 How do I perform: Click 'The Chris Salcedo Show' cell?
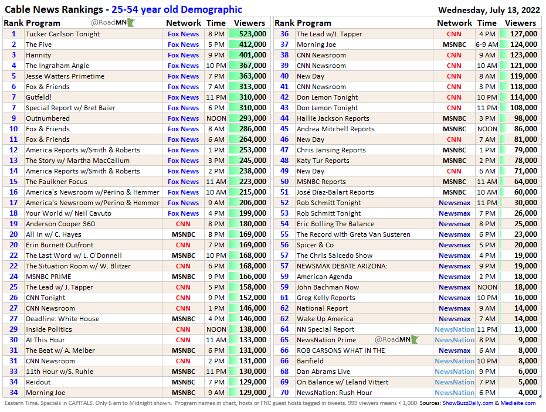point(364,256)
